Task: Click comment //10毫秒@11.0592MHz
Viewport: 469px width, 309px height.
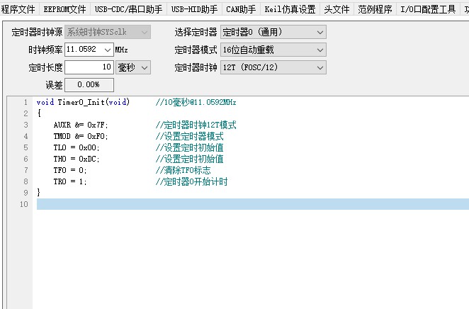Action: point(196,102)
